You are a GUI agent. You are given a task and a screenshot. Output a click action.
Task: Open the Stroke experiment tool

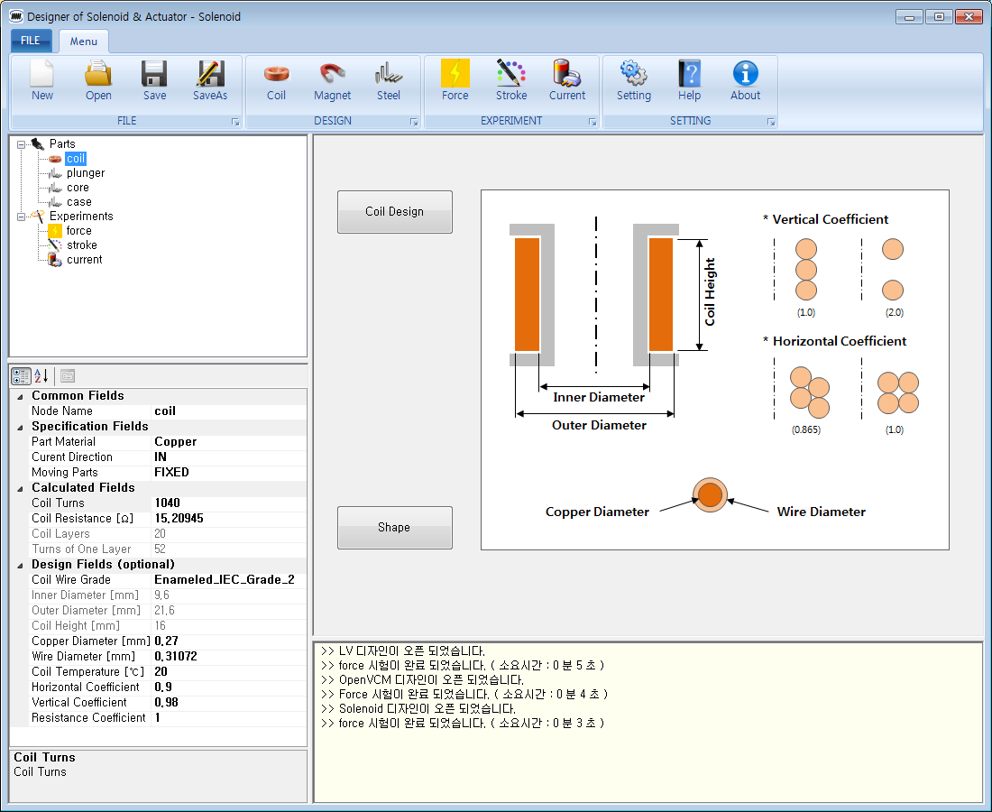pyautogui.click(x=511, y=81)
